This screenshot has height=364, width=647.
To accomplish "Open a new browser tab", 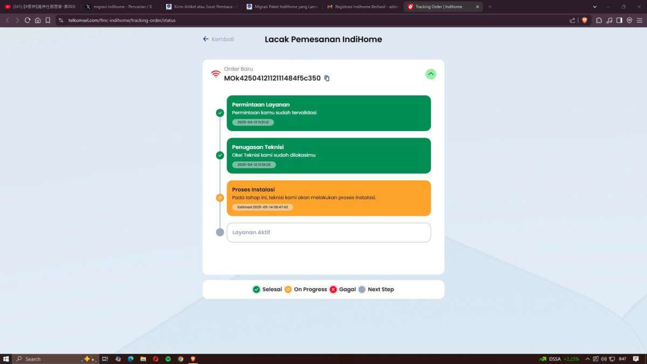I will click(490, 6).
